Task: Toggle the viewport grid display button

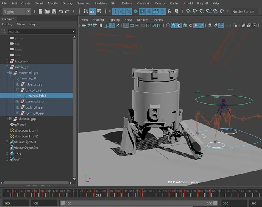Action: pos(126,25)
